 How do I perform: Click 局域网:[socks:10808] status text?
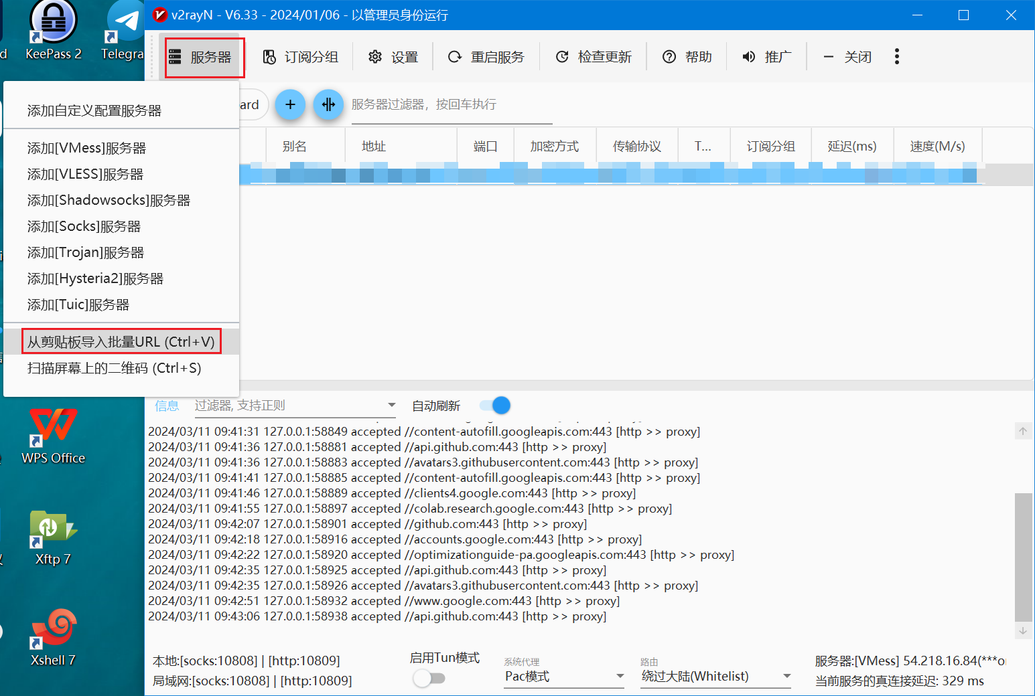253,681
